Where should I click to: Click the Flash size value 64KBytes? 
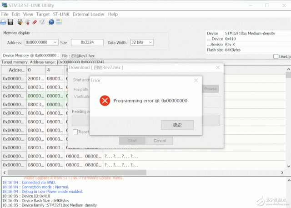point(232,50)
